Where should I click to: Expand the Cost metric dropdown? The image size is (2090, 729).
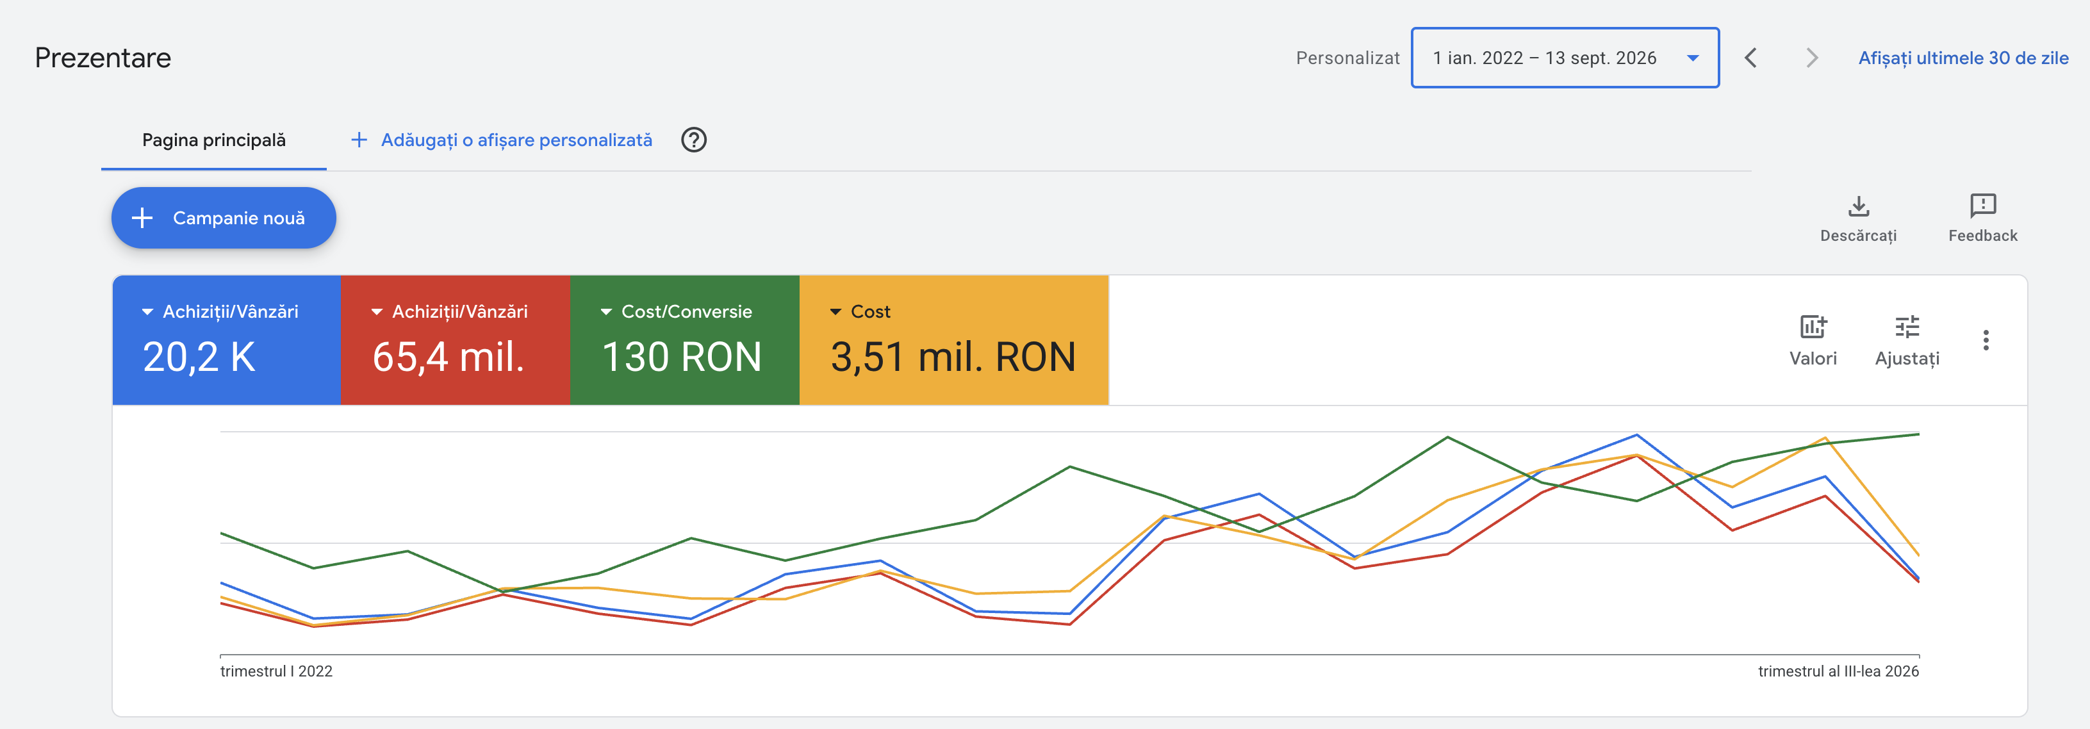(x=835, y=311)
